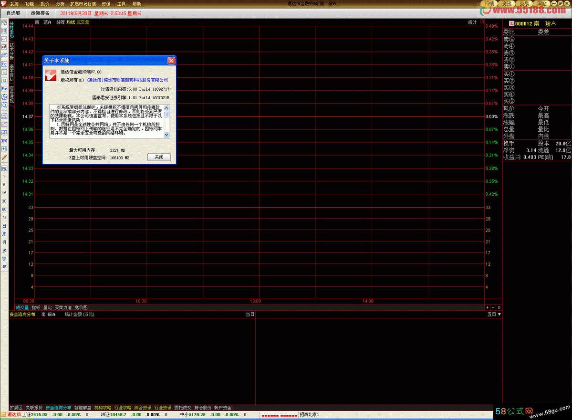Click the 关闭 button in about dialog
Image resolution: width=572 pixels, height=420 pixels.
click(159, 157)
